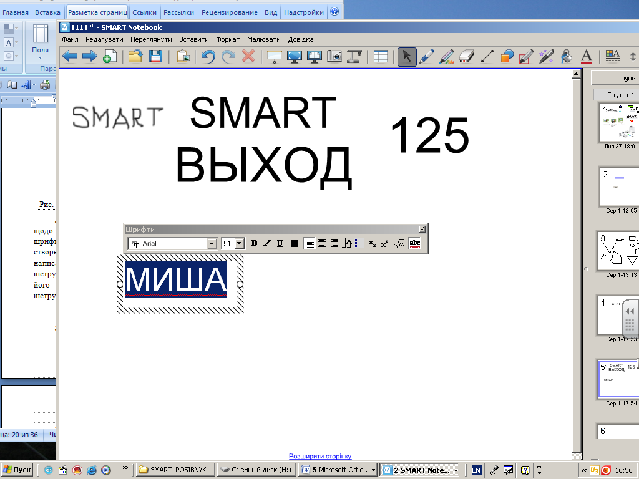Change text direction icon

(347, 243)
